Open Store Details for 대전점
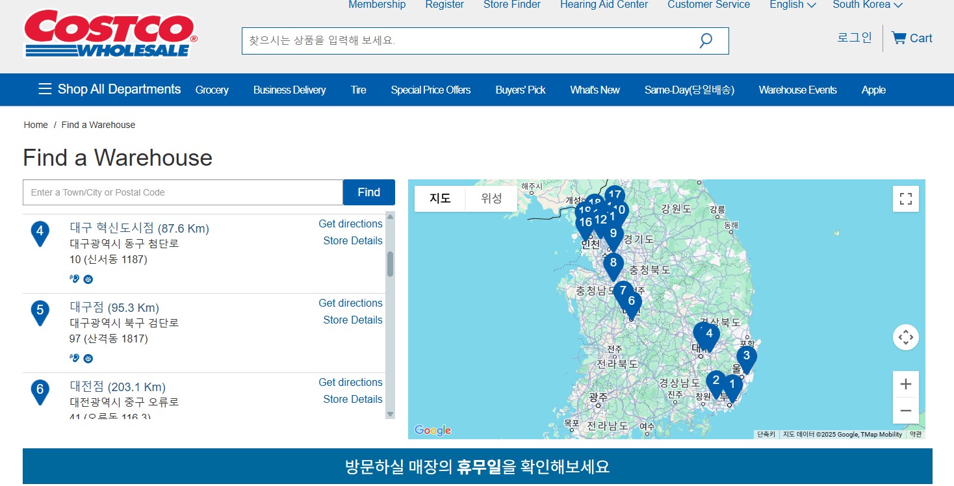954x486 pixels. click(x=353, y=399)
